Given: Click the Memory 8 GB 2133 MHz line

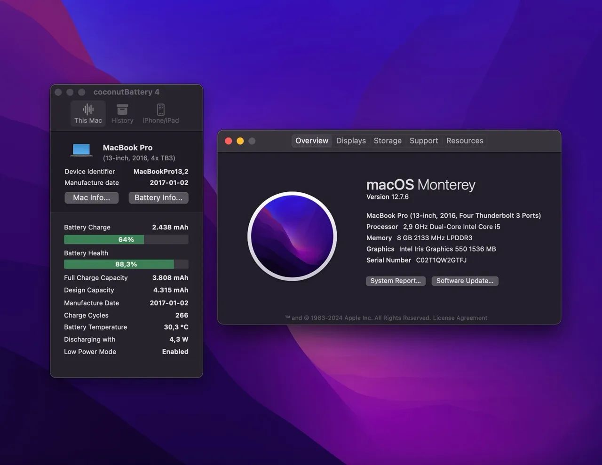Looking at the screenshot, I should click(420, 238).
